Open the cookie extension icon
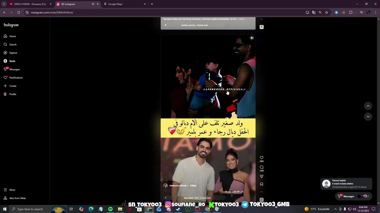 343,12
